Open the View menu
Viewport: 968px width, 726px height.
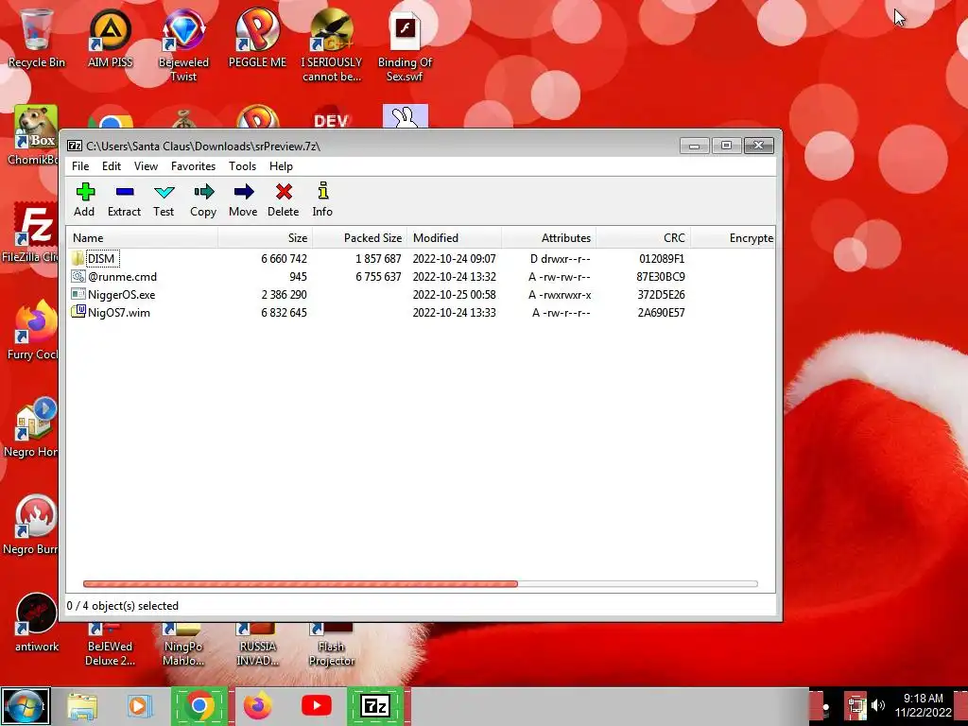pos(146,166)
